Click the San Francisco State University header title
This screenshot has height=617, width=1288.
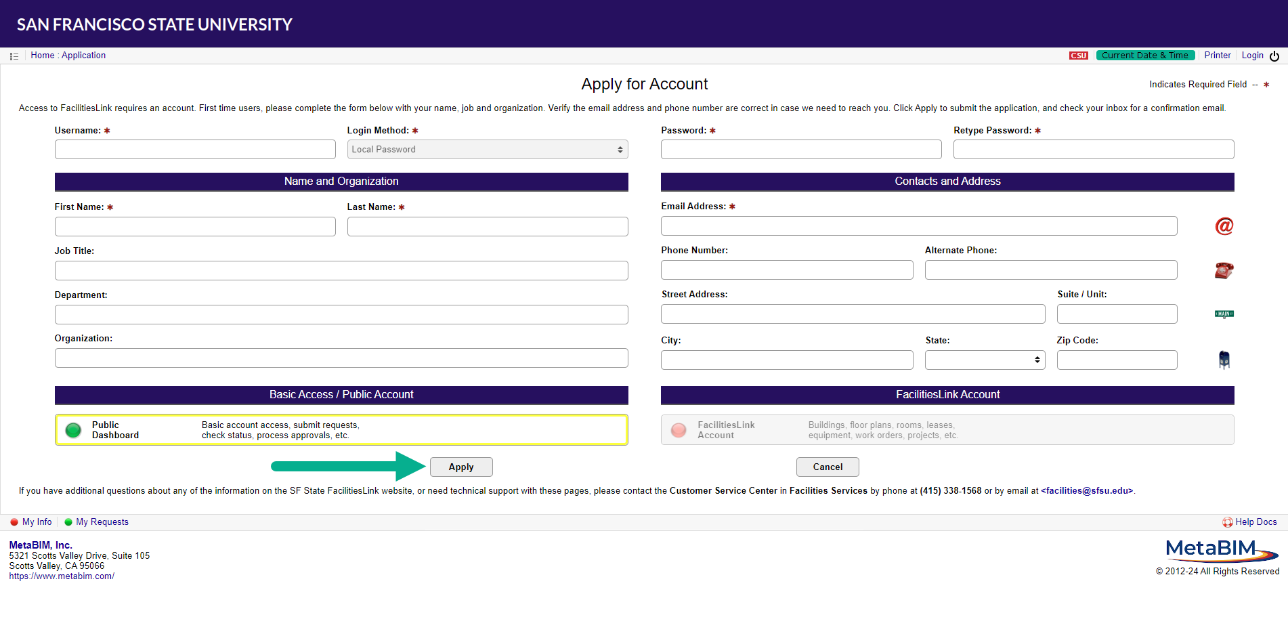click(x=154, y=24)
